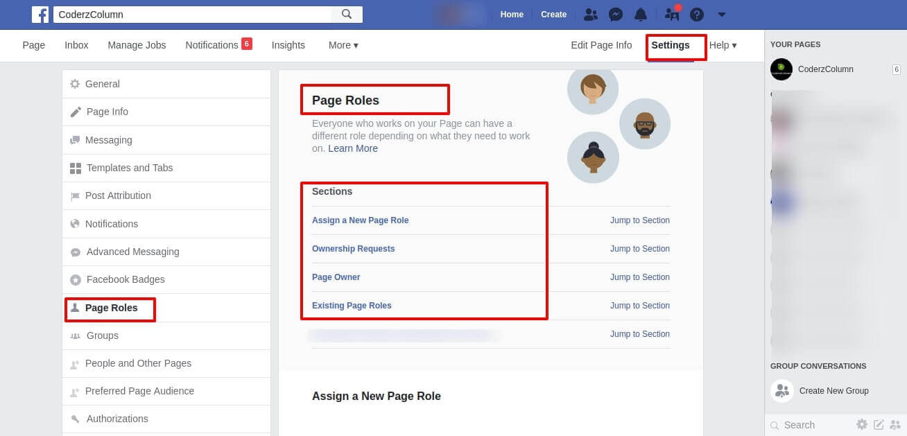Click the People and Other Pages icon
The width and height of the screenshot is (907, 436).
click(75, 364)
